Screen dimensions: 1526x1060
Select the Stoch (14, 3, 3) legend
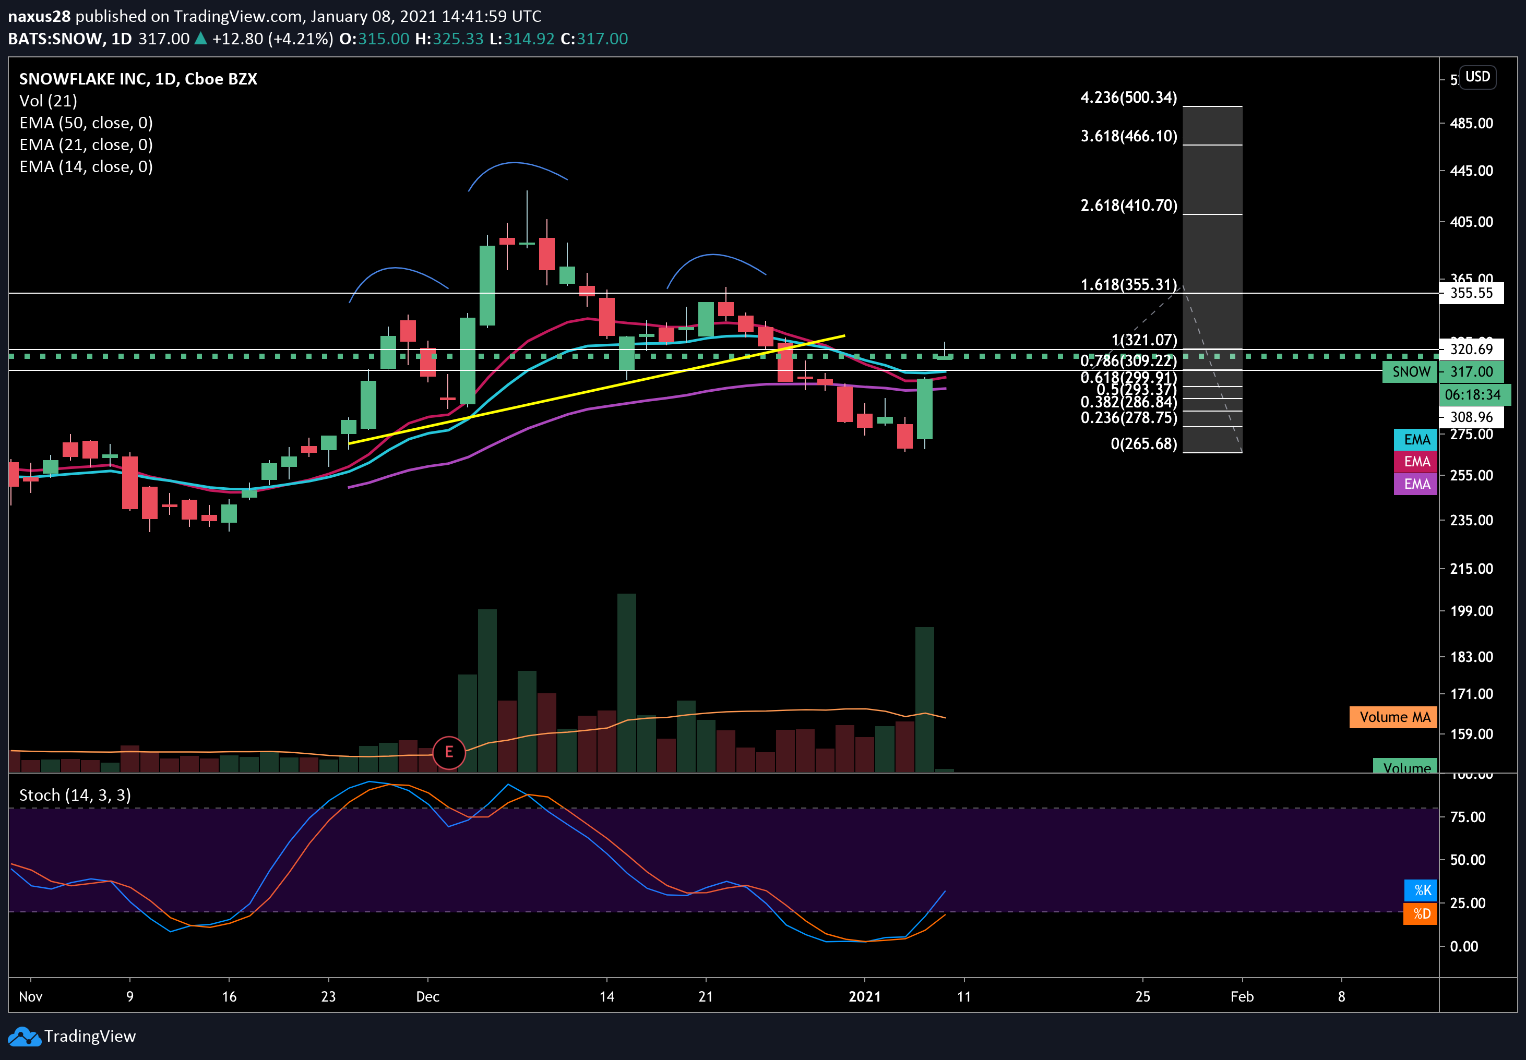(x=75, y=795)
